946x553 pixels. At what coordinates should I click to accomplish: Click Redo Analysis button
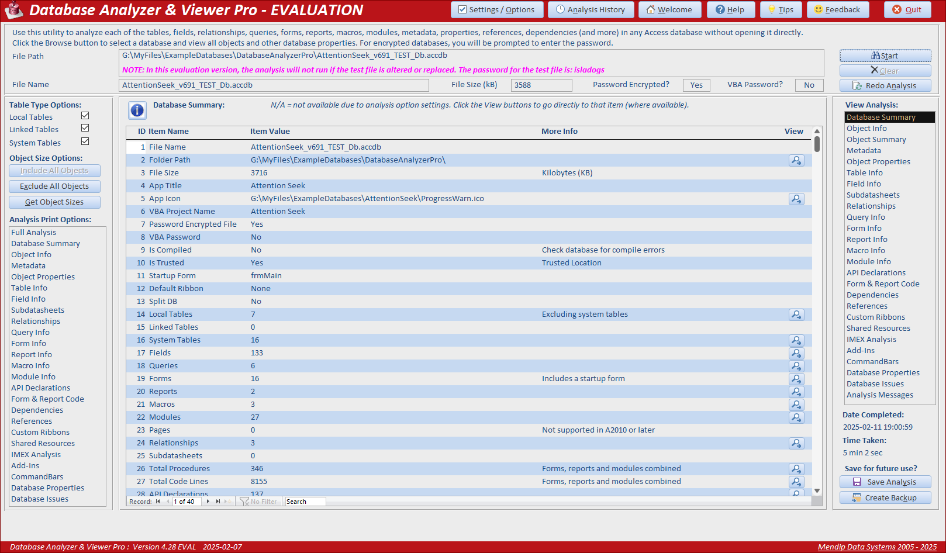pyautogui.click(x=885, y=85)
